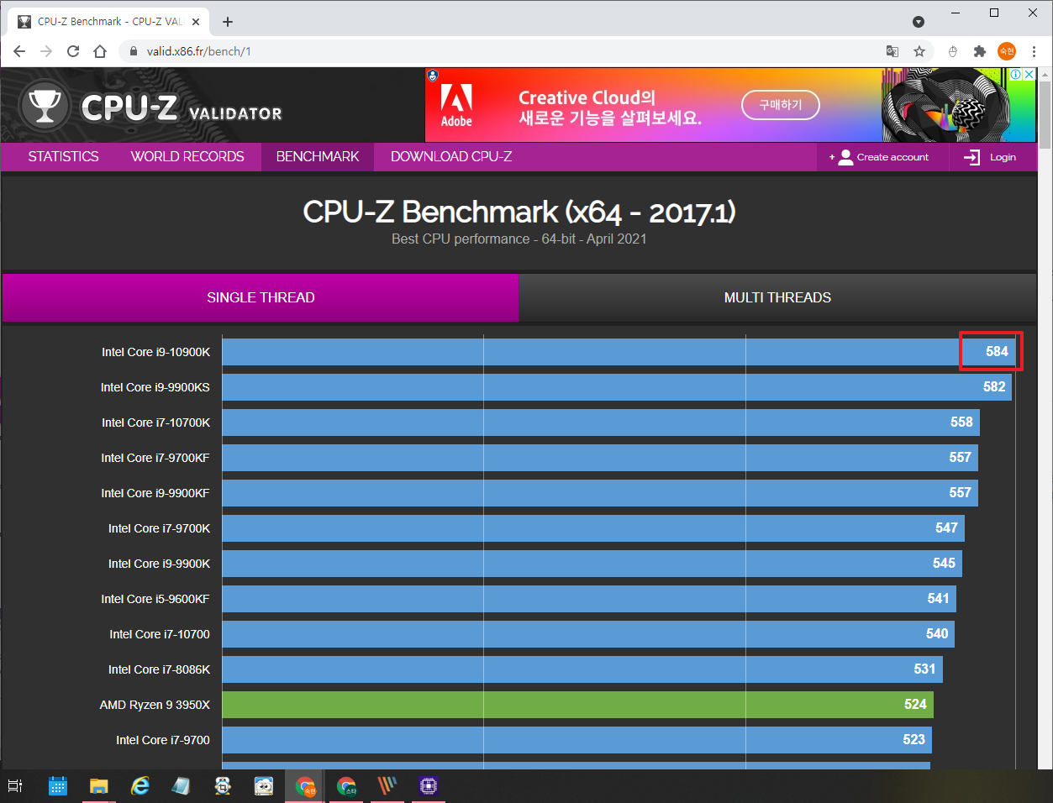The image size is (1053, 803).
Task: Open DOWNLOAD CPU-Z page
Action: point(451,157)
